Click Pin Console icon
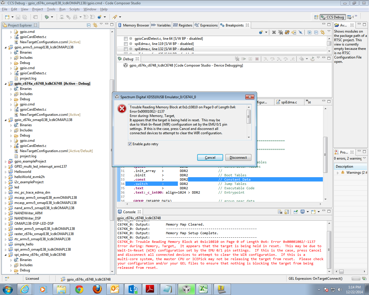Viewport: 369px width, 295px height. [x=295, y=212]
